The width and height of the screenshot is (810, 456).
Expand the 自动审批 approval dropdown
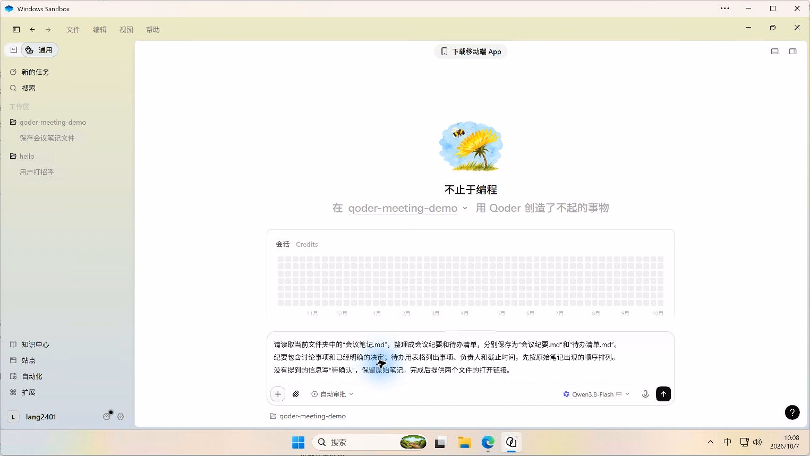tap(332, 394)
